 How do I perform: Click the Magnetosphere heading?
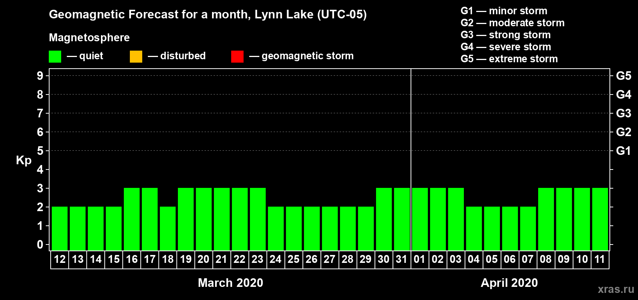89,37
